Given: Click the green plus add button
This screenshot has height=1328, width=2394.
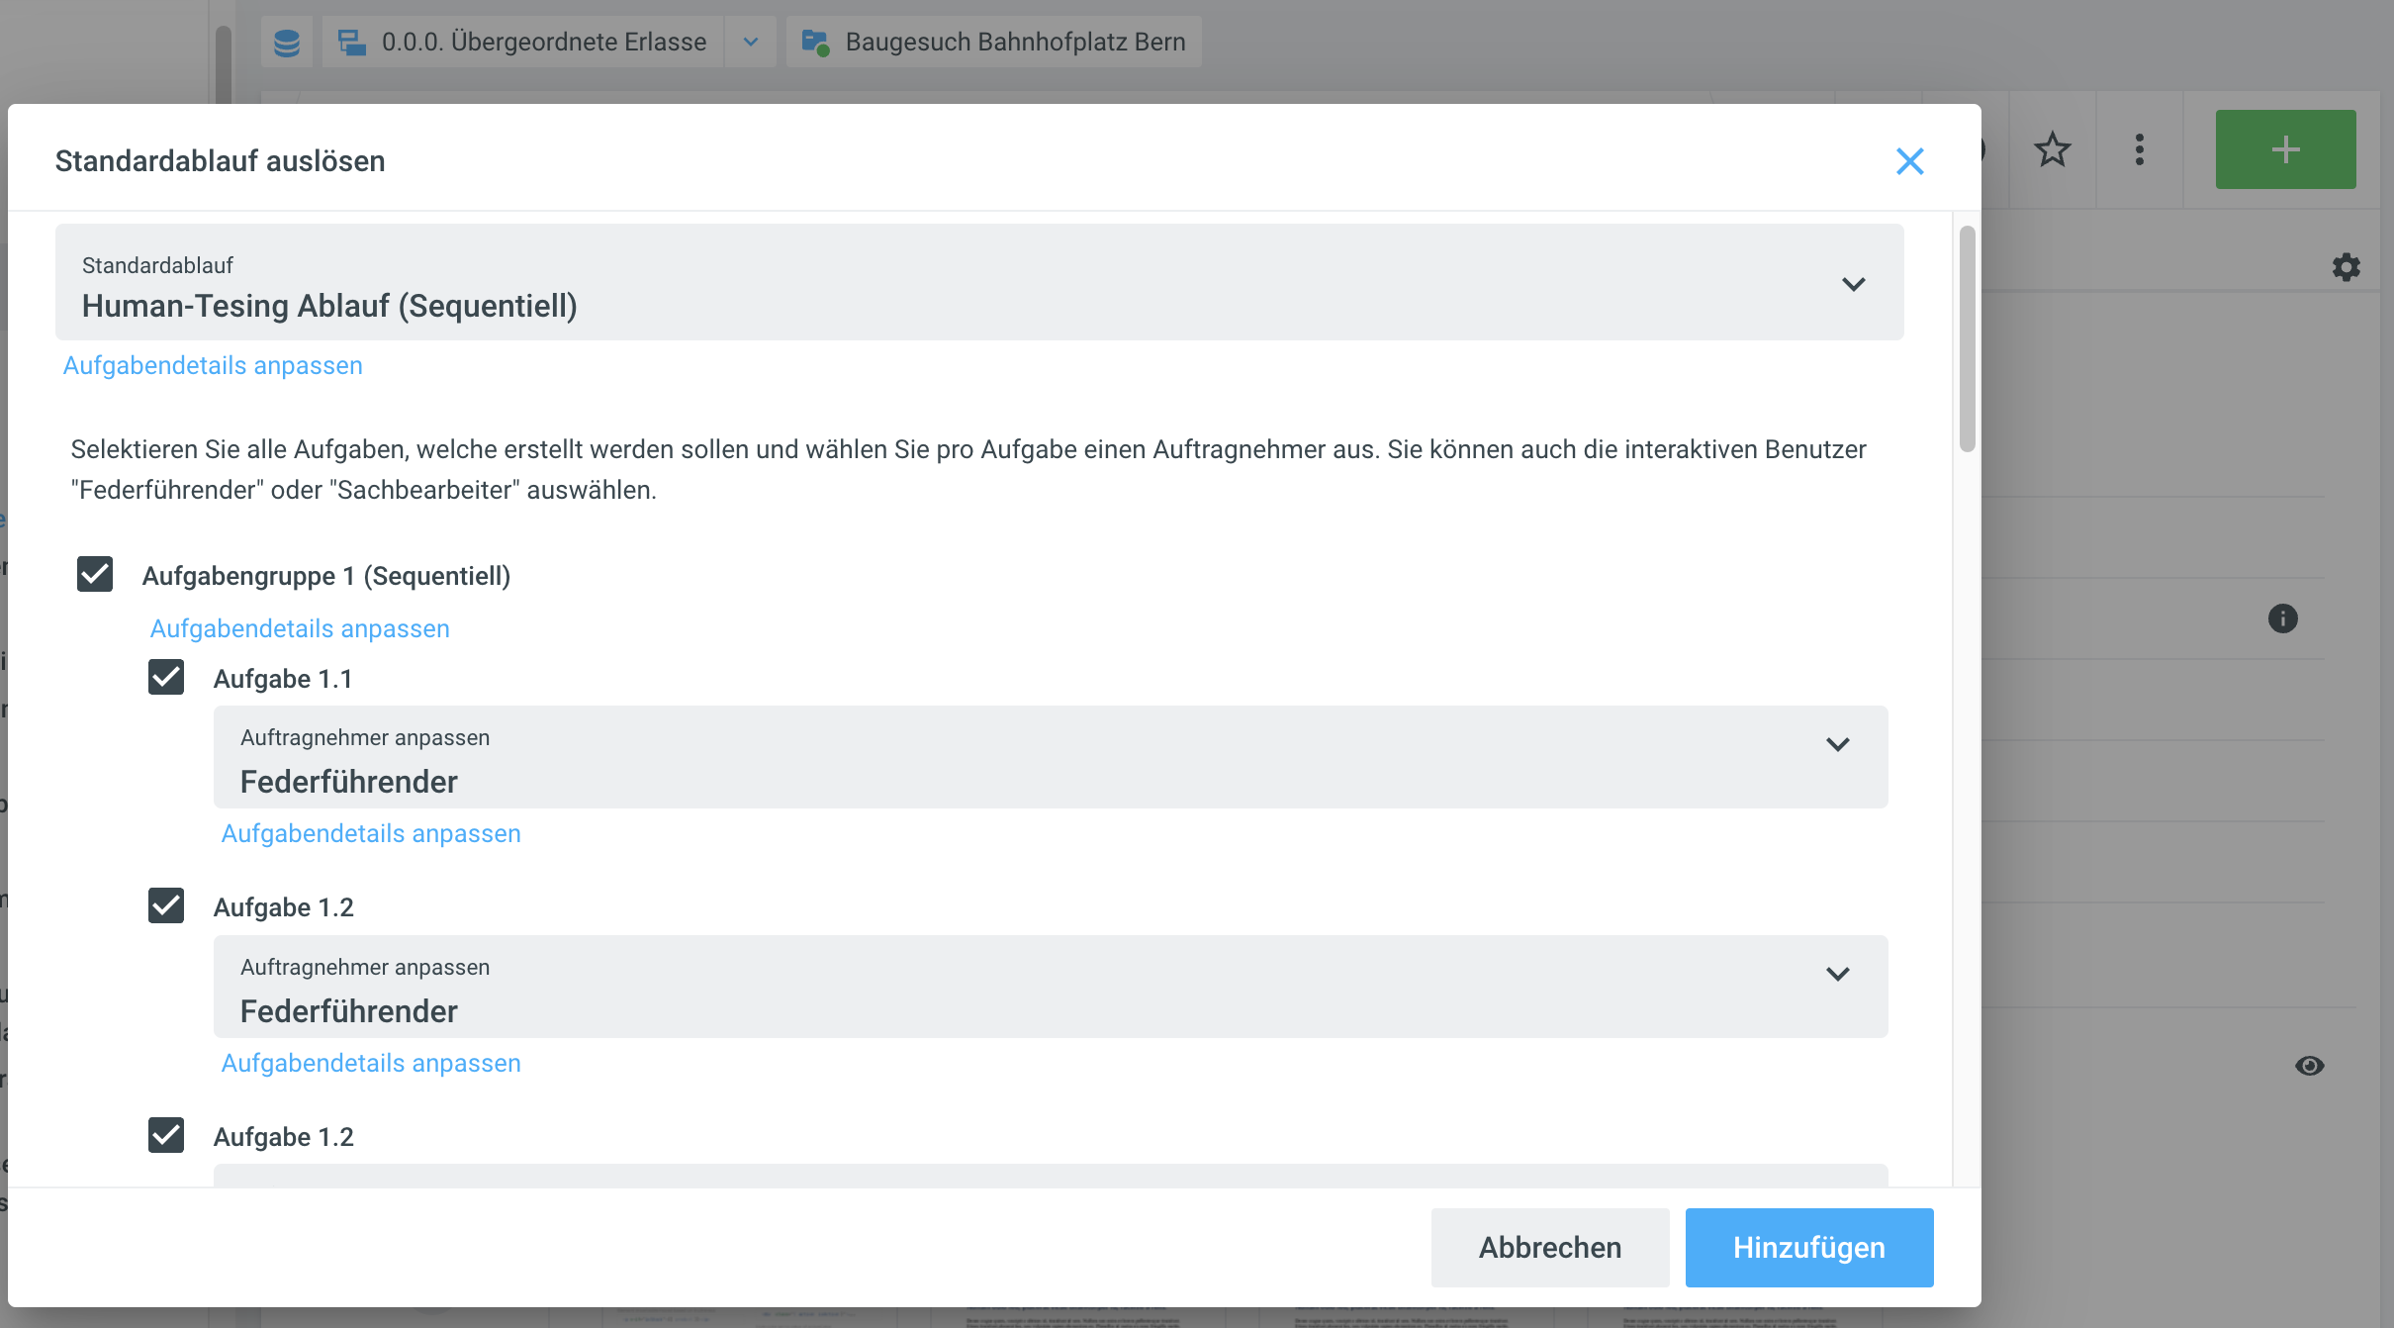Looking at the screenshot, I should [x=2285, y=150].
